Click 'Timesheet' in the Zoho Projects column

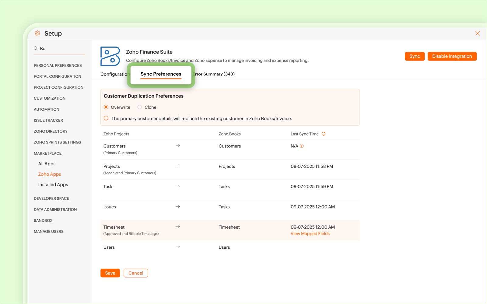coord(114,227)
